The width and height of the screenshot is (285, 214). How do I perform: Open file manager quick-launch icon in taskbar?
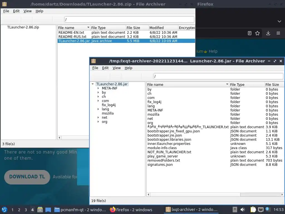pos(40,210)
